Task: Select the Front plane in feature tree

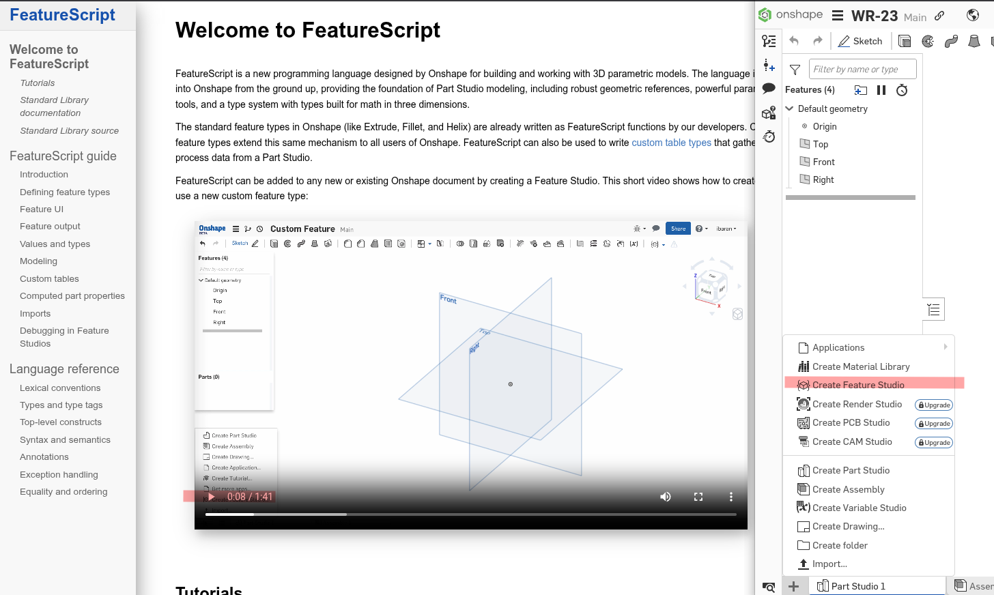Action: 824,162
